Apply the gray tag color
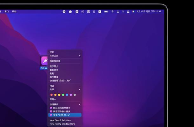This screenshot has width=194, height=127. point(75,95)
